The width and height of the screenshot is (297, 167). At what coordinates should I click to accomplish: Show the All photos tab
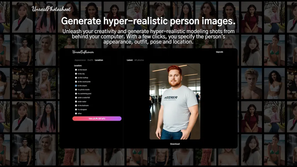click(139, 60)
